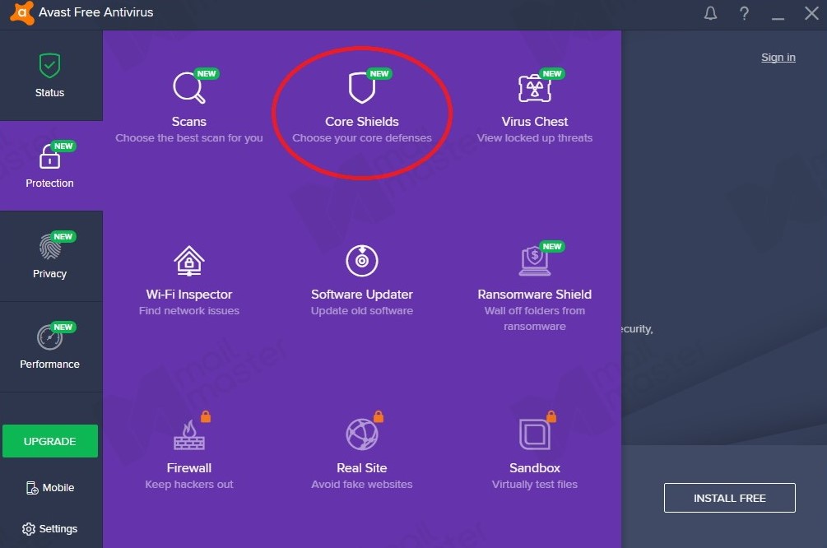This screenshot has height=548, width=827.
Task: Select the locked Real Site globe icon
Action: [x=362, y=434]
